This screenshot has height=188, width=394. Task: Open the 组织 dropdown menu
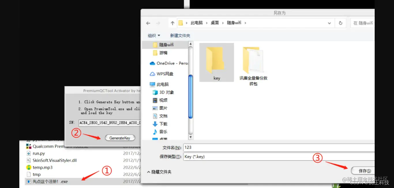pos(153,35)
